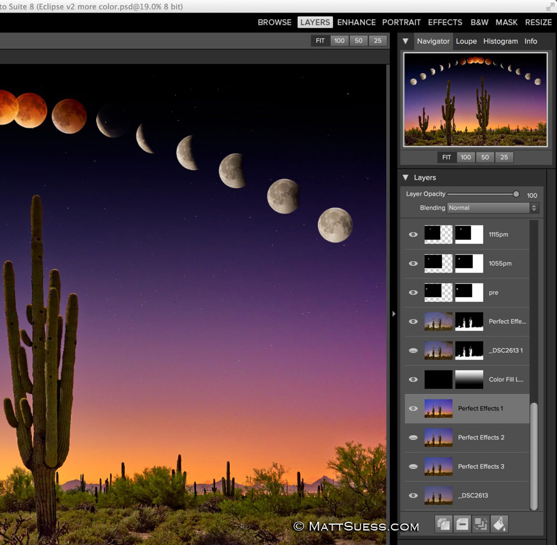Select the Perfect Effe... layer mask thumbnail
557x545 pixels.
coord(469,322)
